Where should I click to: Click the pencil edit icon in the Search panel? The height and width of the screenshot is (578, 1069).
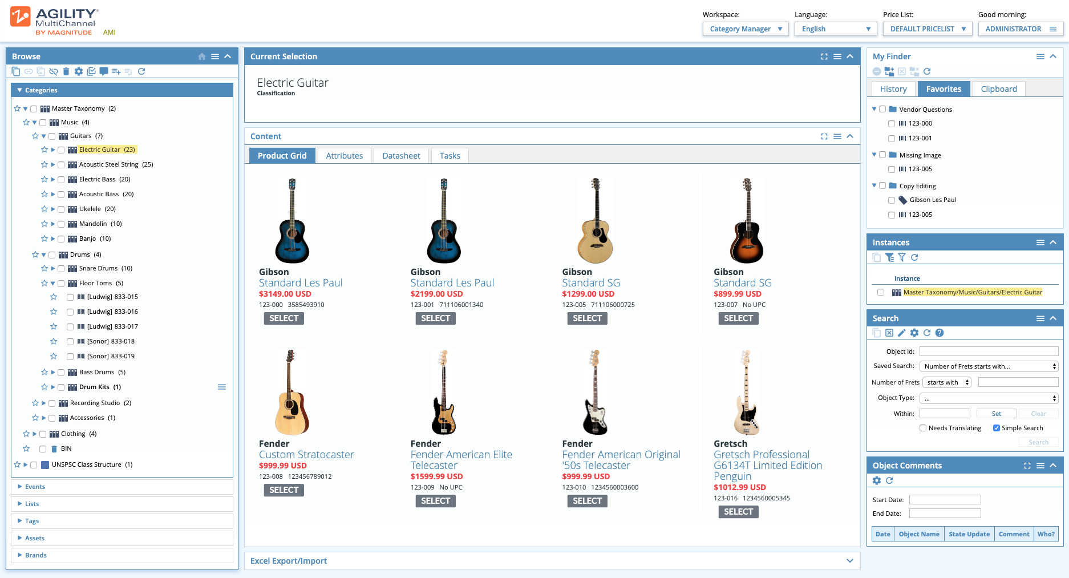pos(902,333)
